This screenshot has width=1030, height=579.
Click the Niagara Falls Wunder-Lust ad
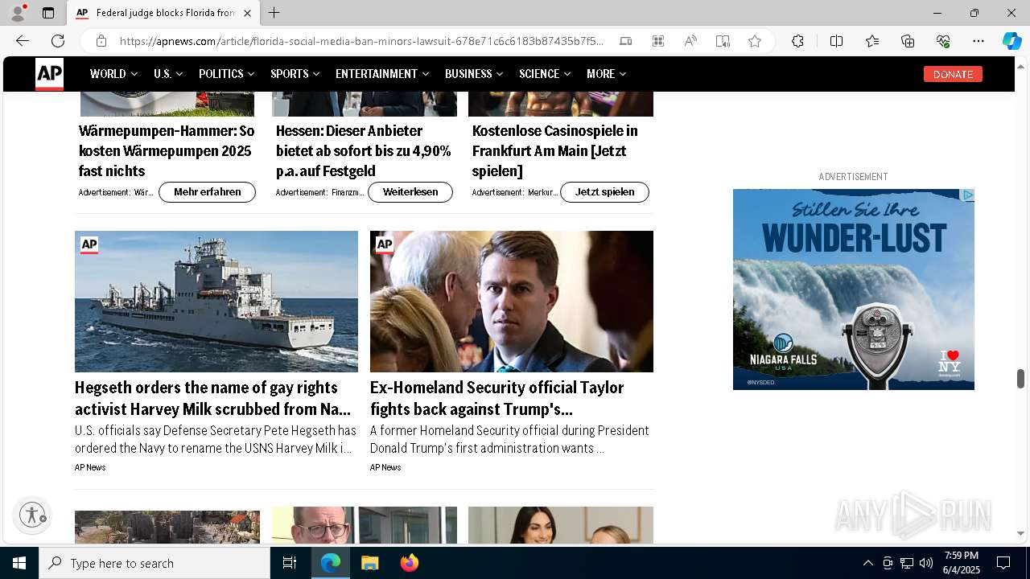tap(854, 289)
